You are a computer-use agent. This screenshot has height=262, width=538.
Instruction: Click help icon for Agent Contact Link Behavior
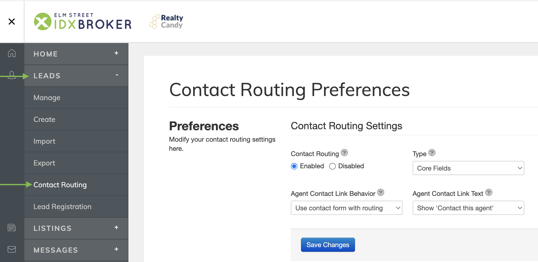[x=381, y=192]
